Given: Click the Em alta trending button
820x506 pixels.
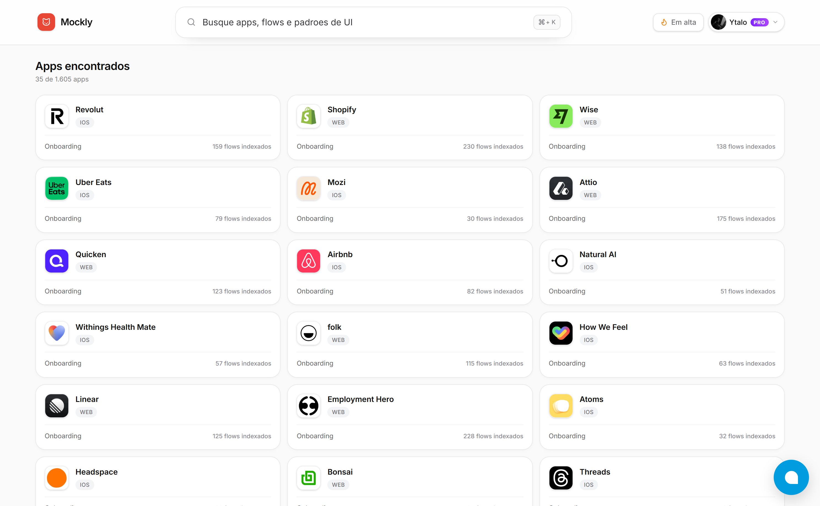Looking at the screenshot, I should pos(678,22).
